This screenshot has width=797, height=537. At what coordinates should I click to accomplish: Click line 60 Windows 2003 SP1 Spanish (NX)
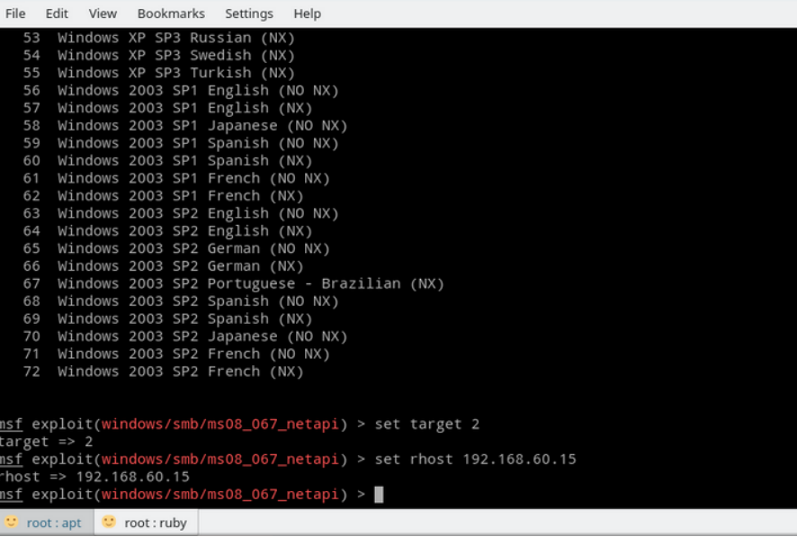[x=167, y=160]
